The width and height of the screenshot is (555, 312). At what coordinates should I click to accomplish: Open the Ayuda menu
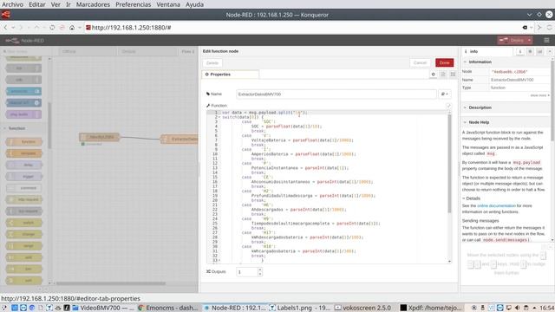[194, 4]
